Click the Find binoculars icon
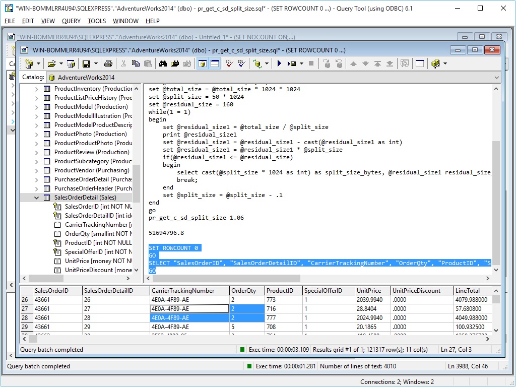This screenshot has height=387, width=516. click(163, 63)
